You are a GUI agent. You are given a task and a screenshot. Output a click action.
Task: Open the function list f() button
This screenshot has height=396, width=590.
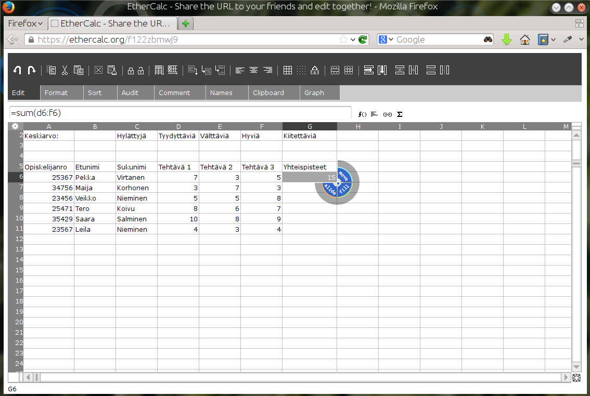[362, 114]
